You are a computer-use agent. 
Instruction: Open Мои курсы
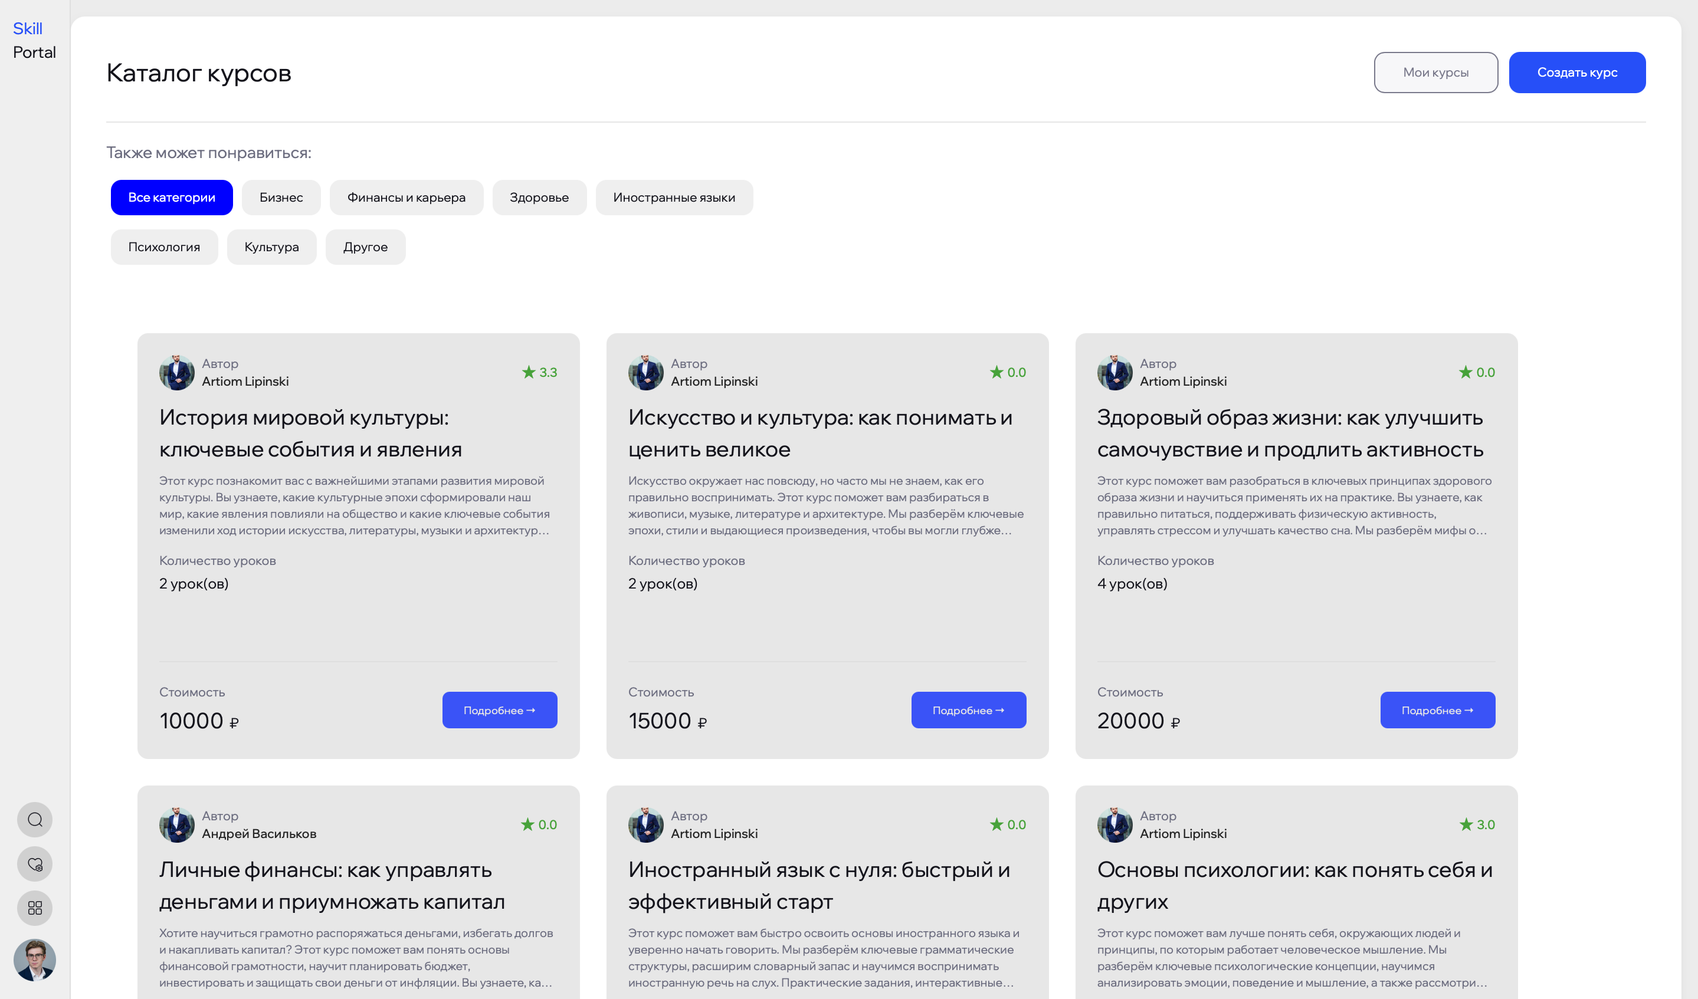pyautogui.click(x=1435, y=72)
